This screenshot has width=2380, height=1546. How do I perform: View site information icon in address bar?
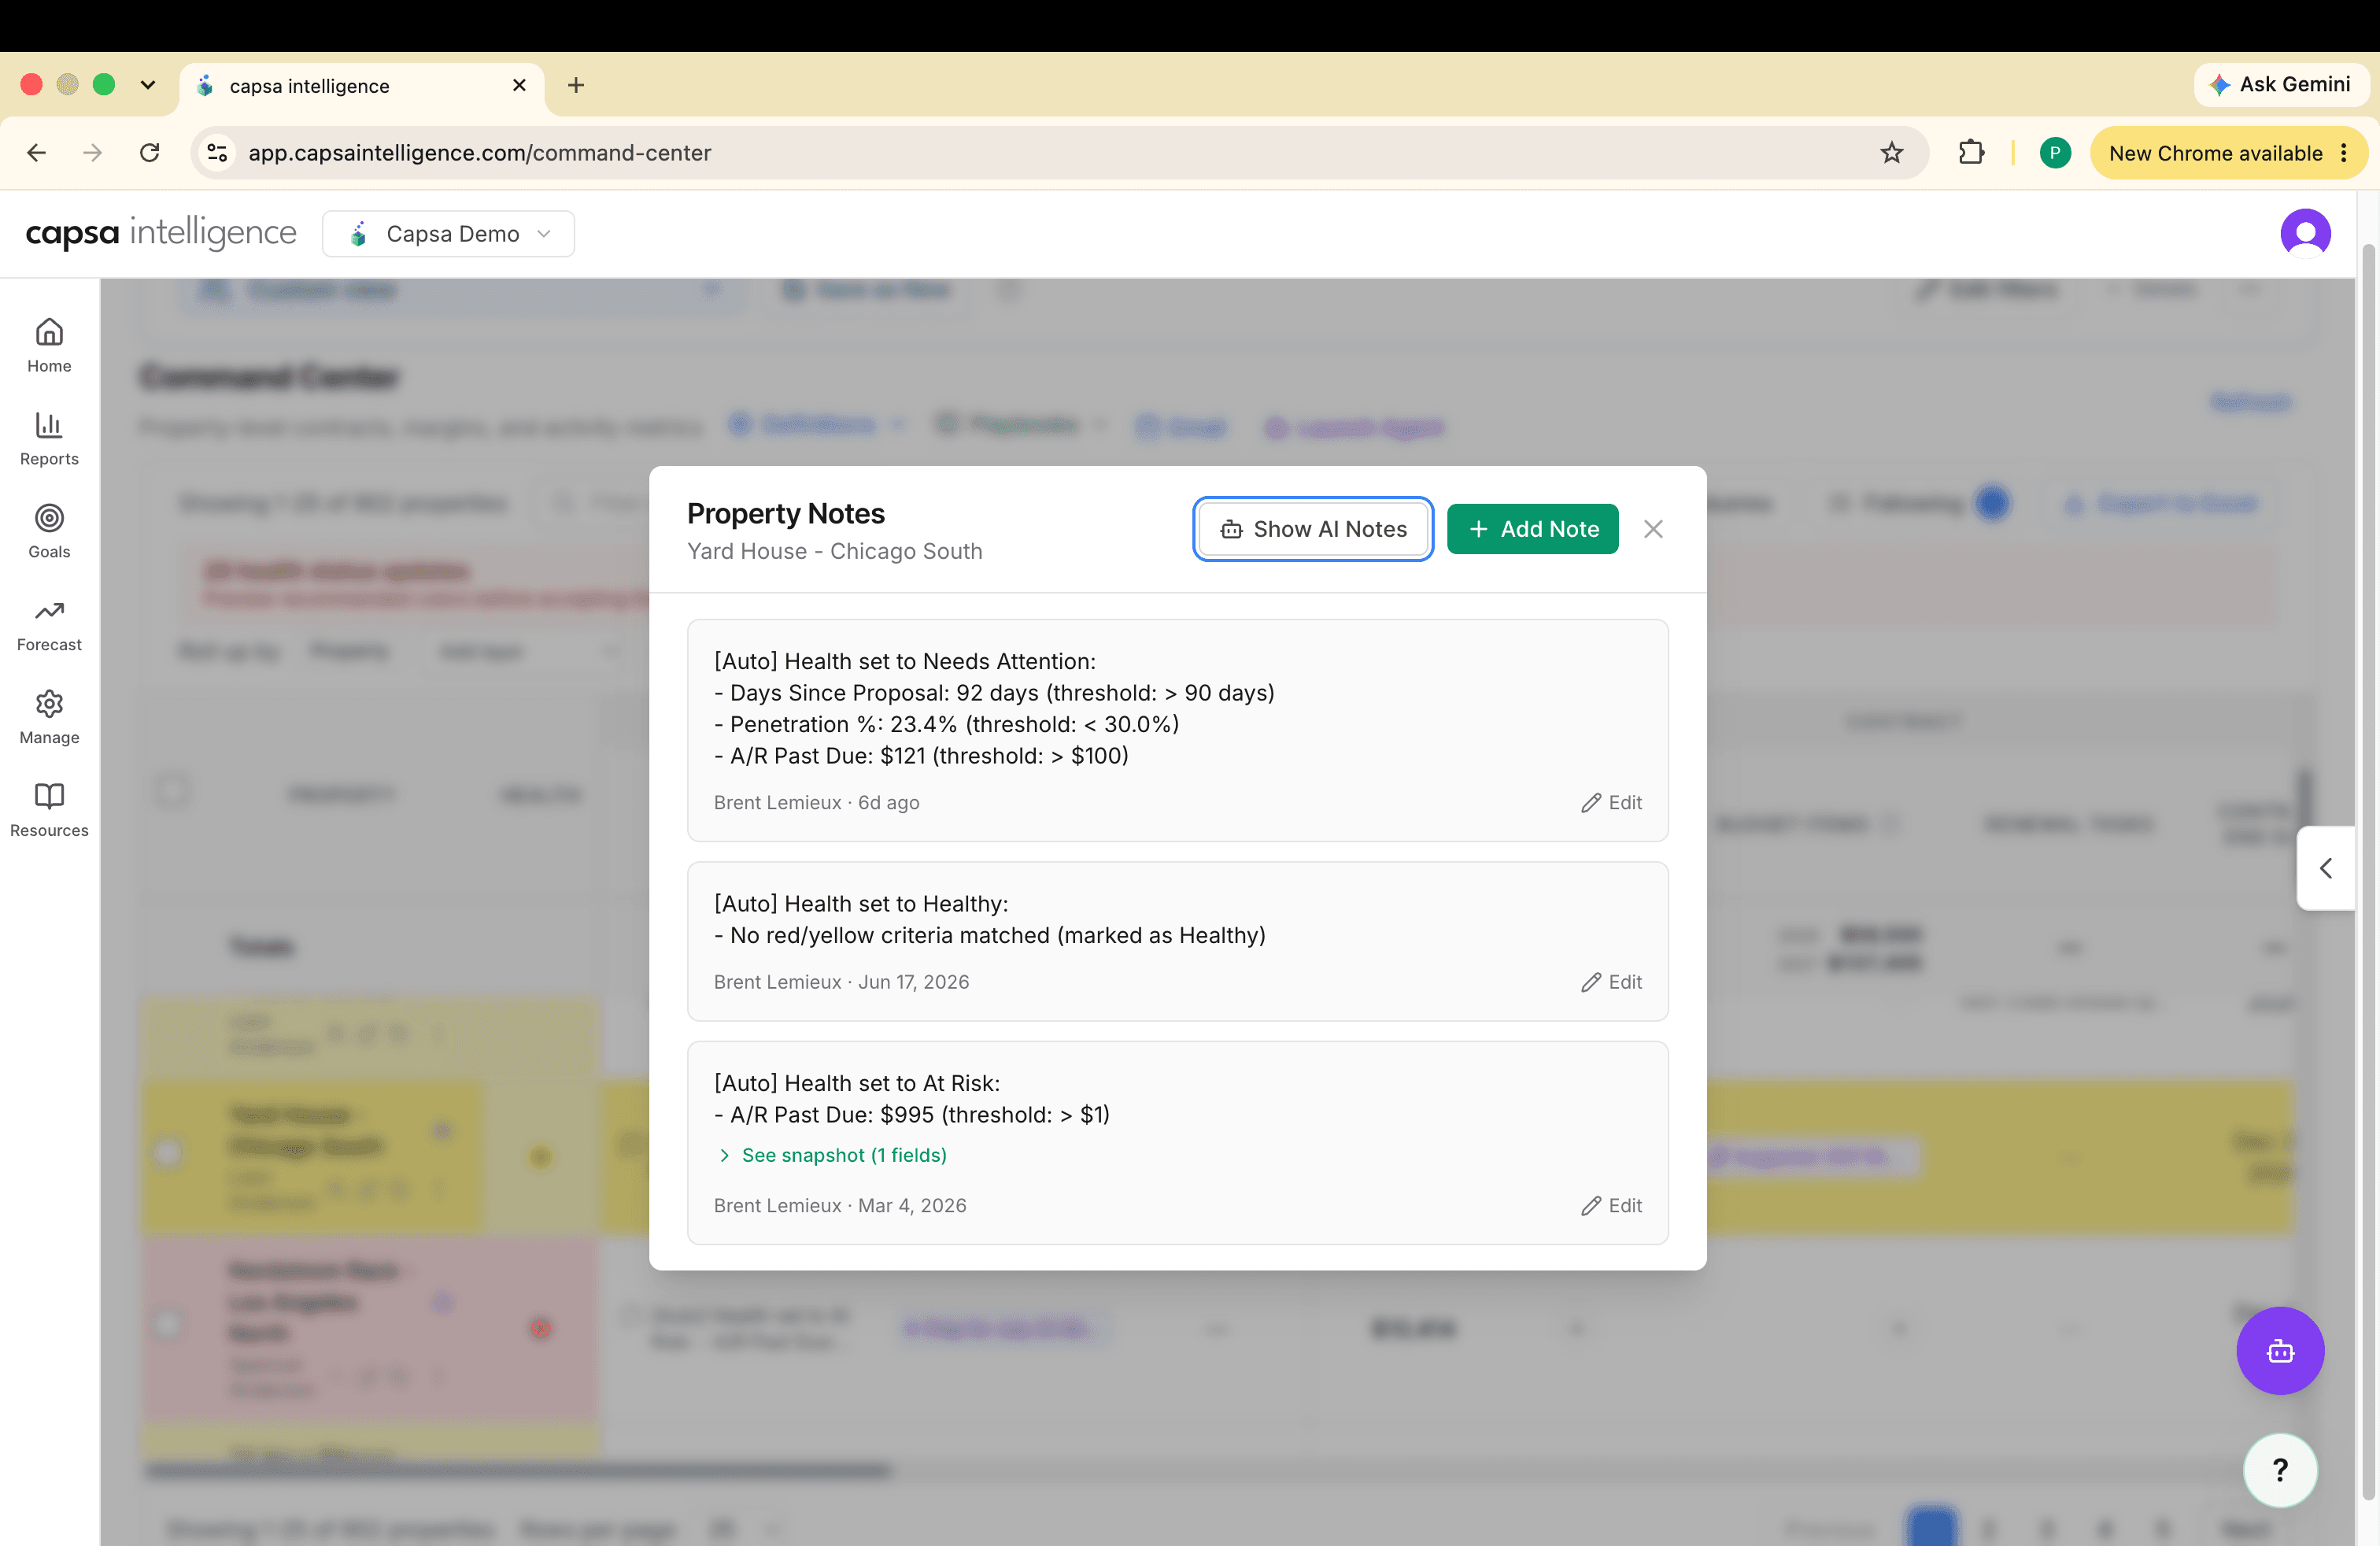point(217,152)
